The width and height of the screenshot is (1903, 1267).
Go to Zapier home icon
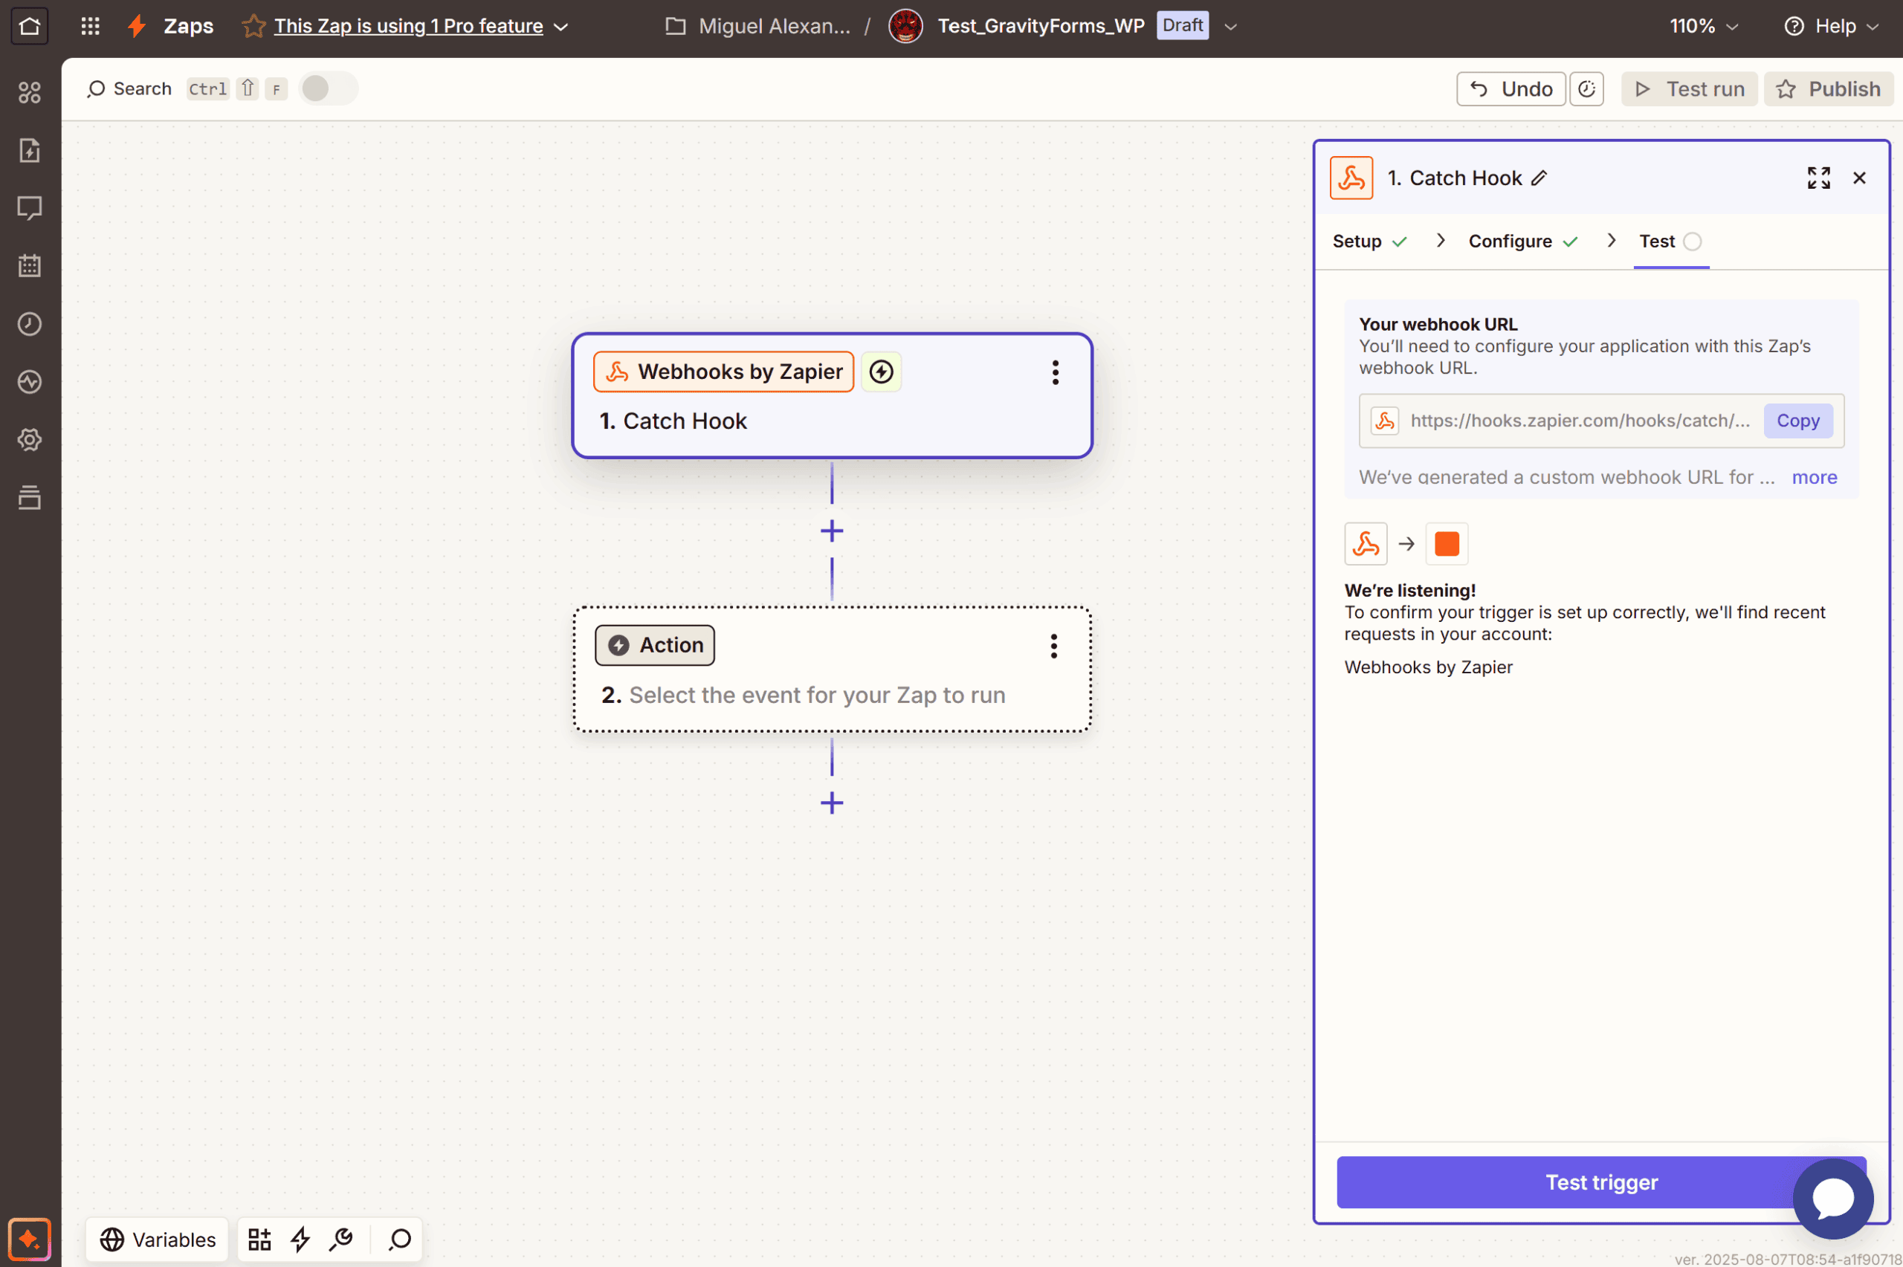[x=30, y=26]
